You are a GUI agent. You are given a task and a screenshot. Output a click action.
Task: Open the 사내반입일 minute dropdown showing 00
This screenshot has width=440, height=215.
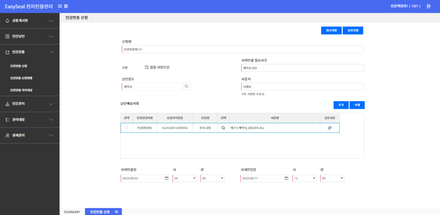[x=332, y=178]
